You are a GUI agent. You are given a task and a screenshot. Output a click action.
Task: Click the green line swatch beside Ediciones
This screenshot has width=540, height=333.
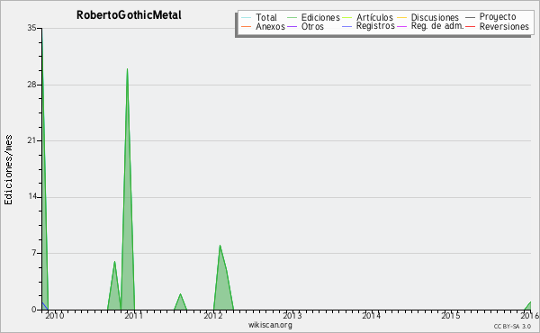(292, 18)
